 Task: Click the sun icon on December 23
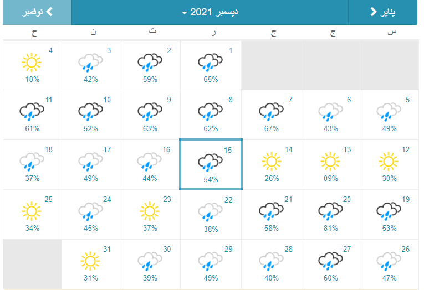[x=149, y=211]
